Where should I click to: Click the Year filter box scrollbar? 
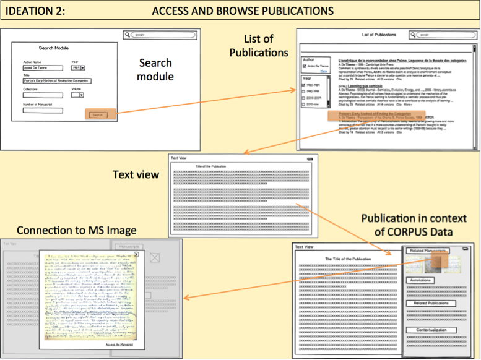coord(329,92)
